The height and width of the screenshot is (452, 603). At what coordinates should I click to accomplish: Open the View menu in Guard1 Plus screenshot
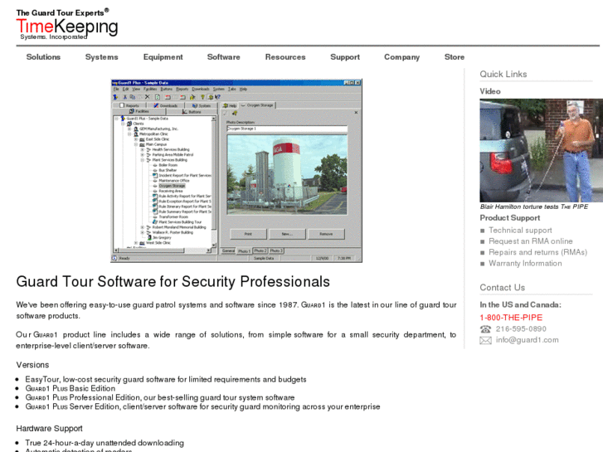(136, 89)
